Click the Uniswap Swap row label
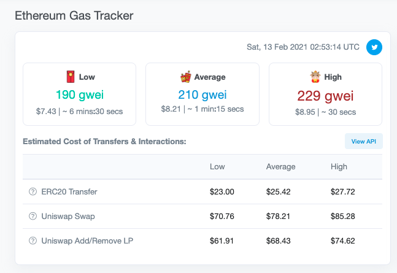397x273 pixels. tap(68, 217)
